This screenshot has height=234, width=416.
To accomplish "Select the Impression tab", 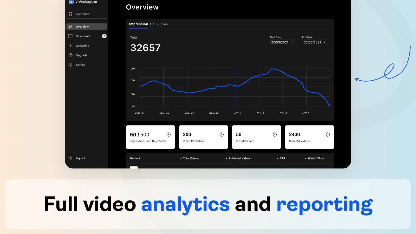I will click(x=138, y=24).
